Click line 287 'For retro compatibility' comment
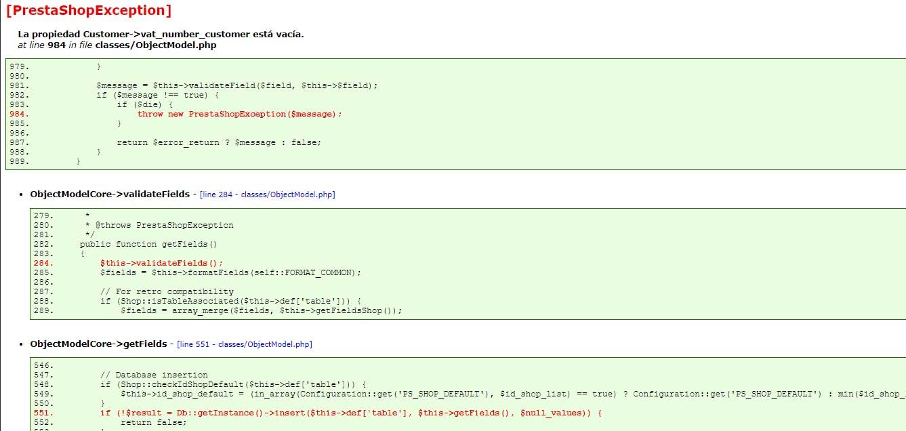906x431 pixels. pyautogui.click(x=167, y=291)
